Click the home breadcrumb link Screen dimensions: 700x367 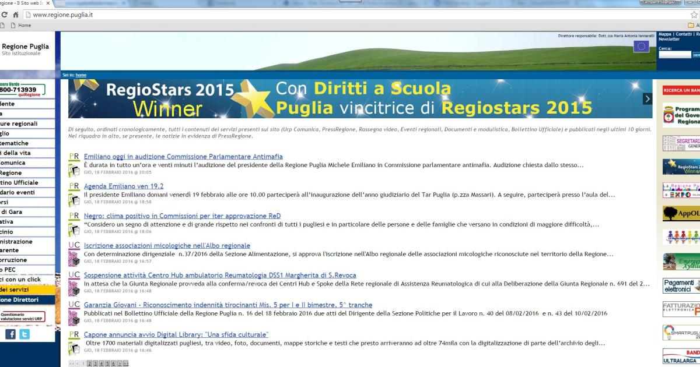tap(81, 75)
